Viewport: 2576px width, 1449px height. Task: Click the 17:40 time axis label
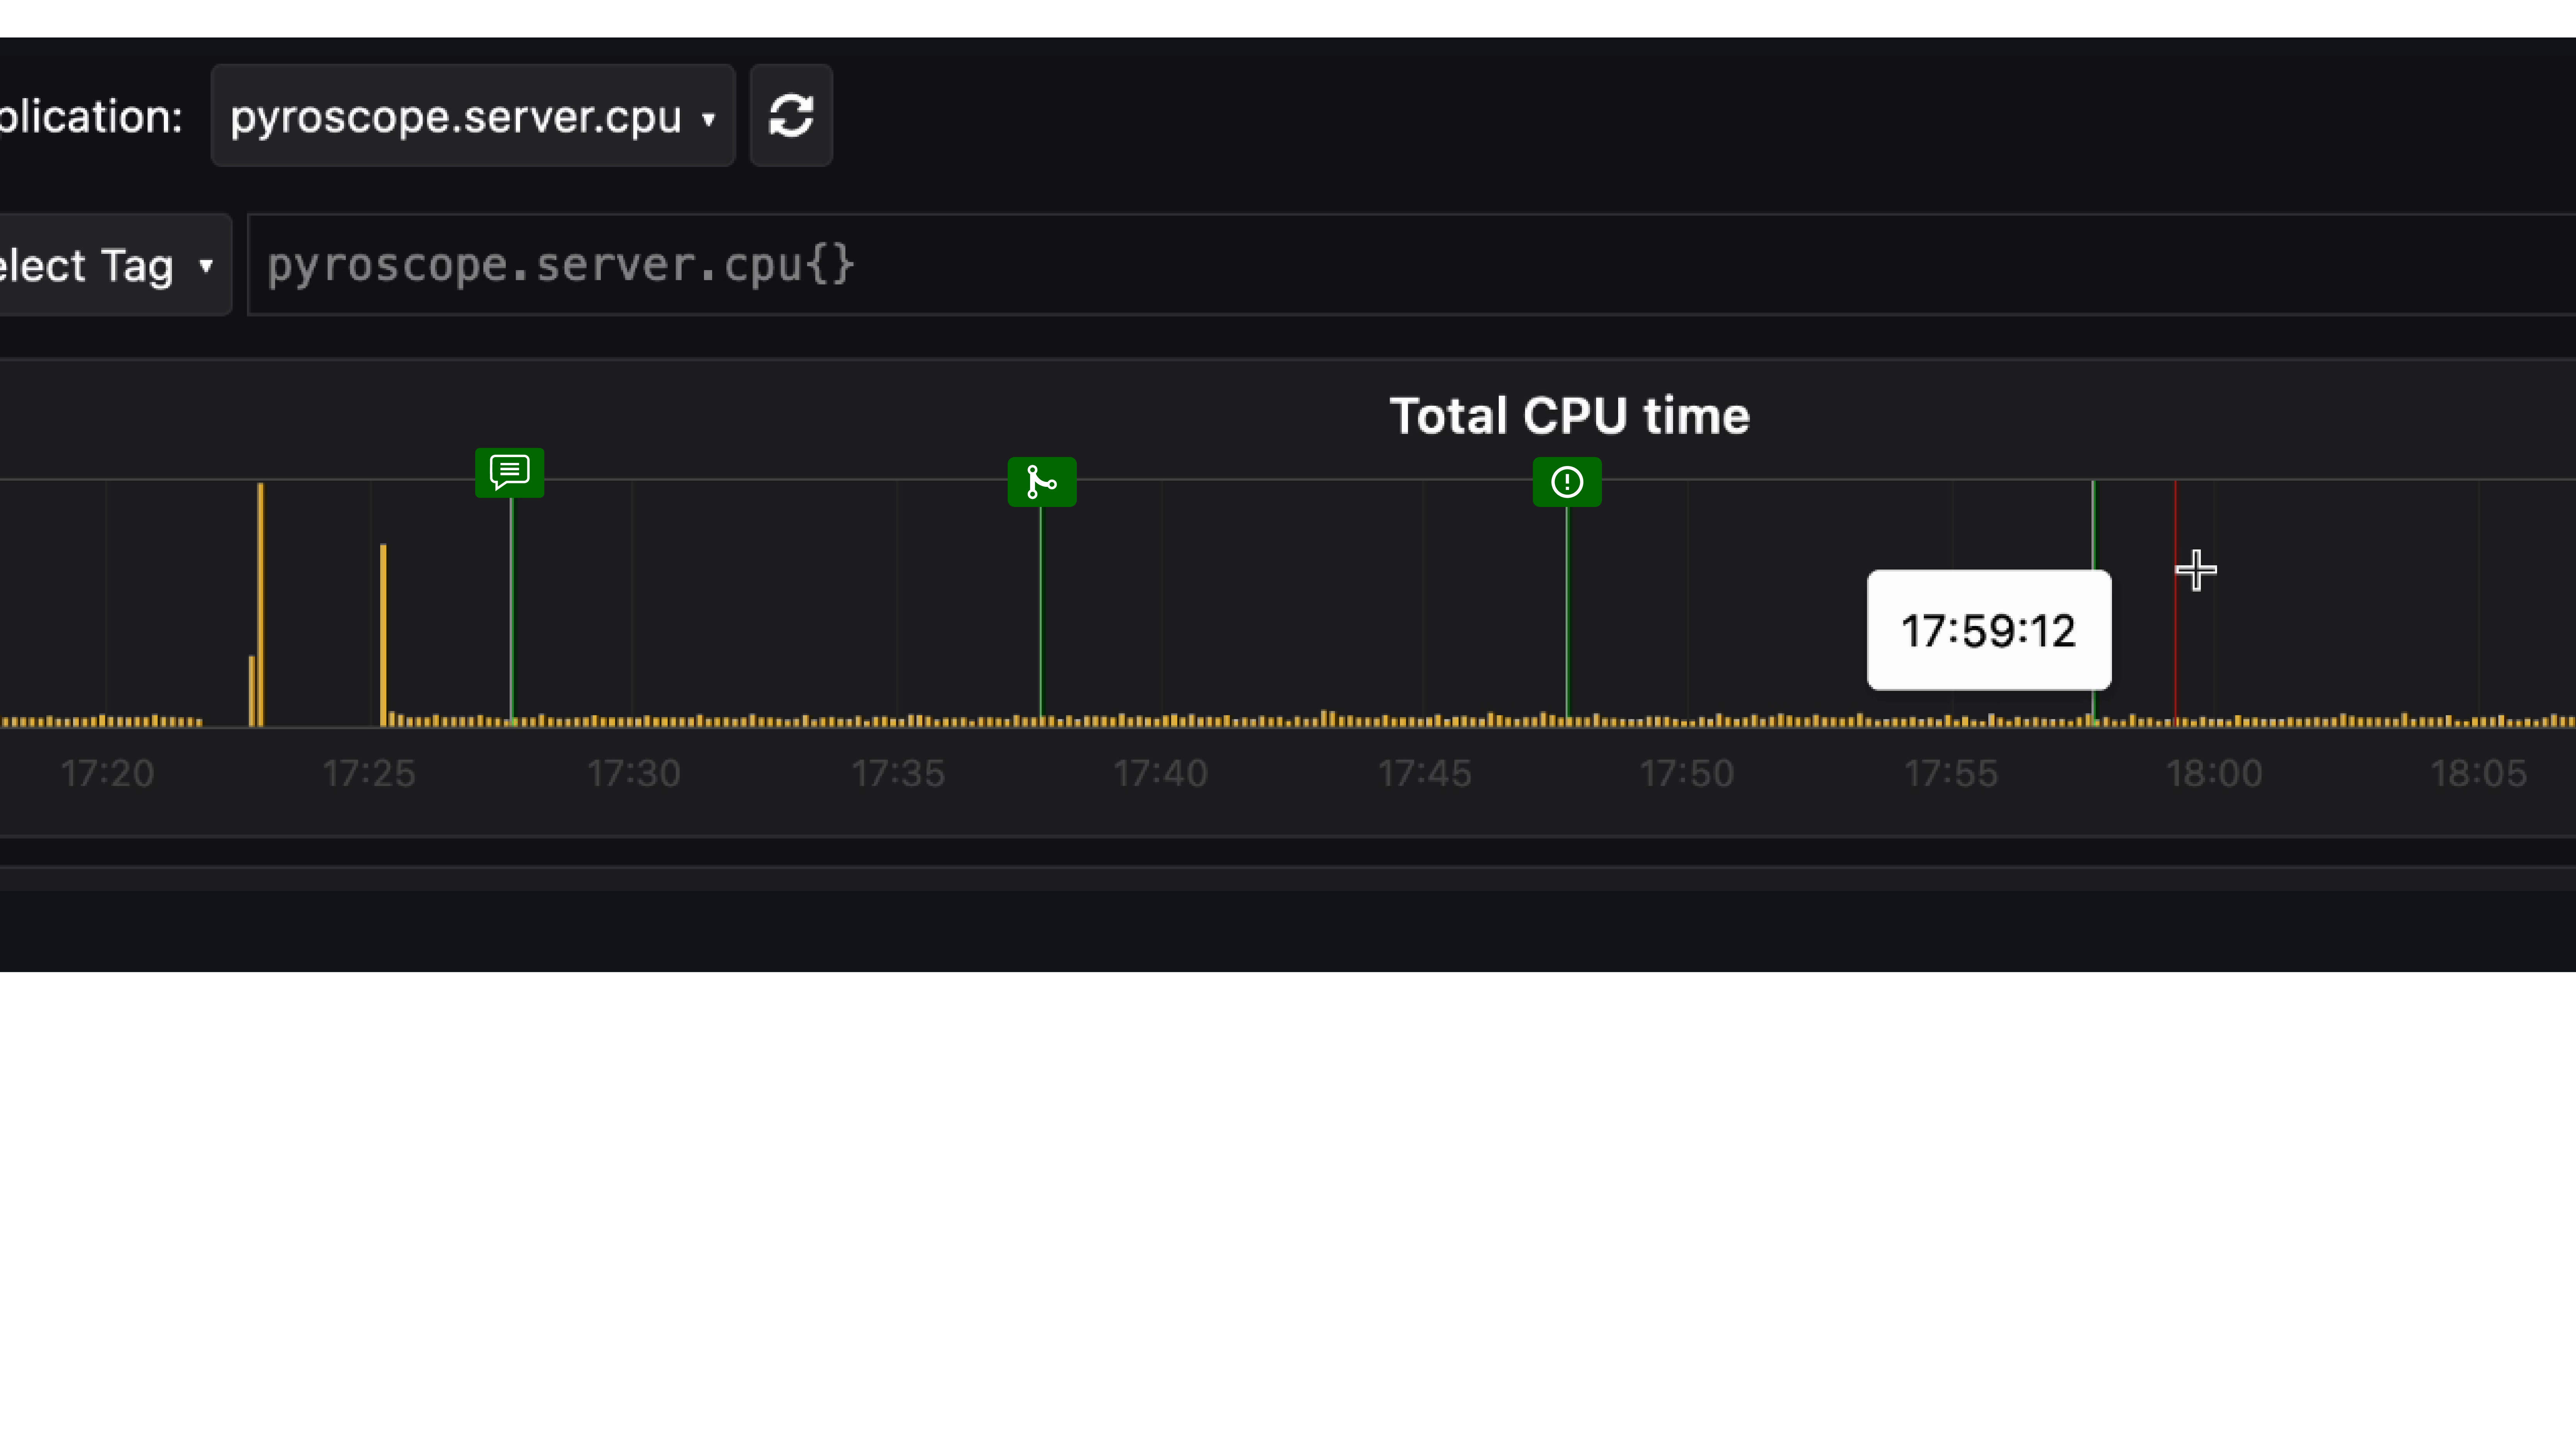point(1160,773)
